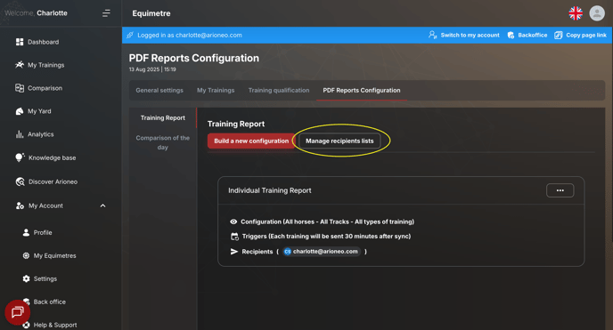The height and width of the screenshot is (330, 613).
Task: Click the Discover Arioneo search icon
Action: click(20, 181)
